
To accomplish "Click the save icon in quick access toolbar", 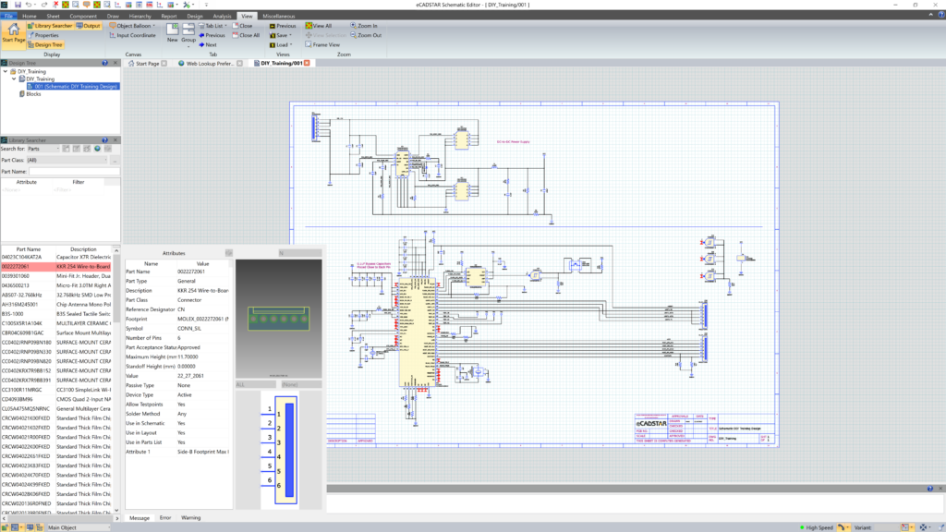I will [18, 5].
